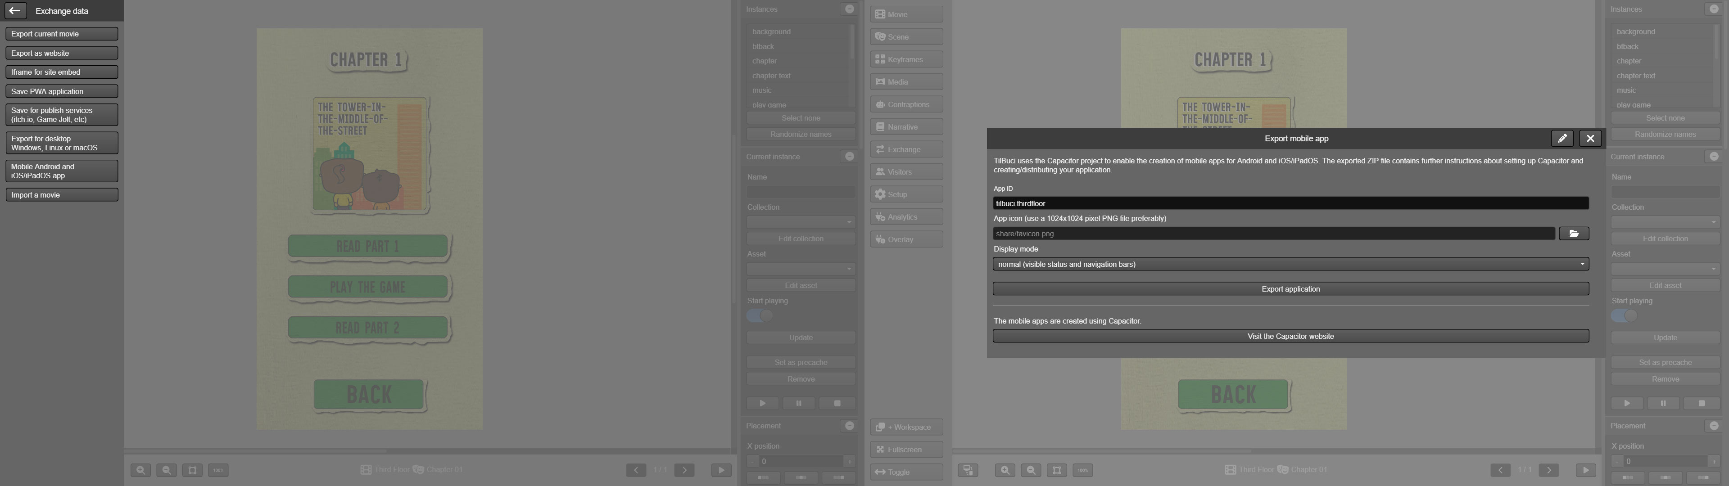
Task: Open the Analytics panel
Action: click(x=906, y=217)
